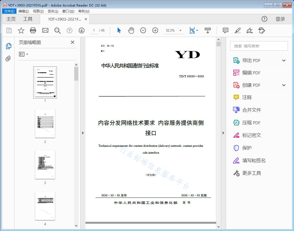Toggle the page thumbnails sidebar panel

click(8, 46)
